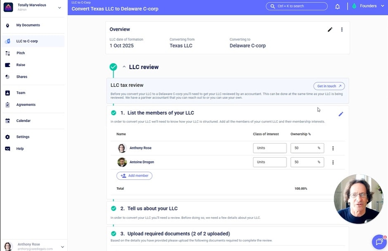Click the Get in touch button
The image size is (388, 251).
tap(329, 86)
